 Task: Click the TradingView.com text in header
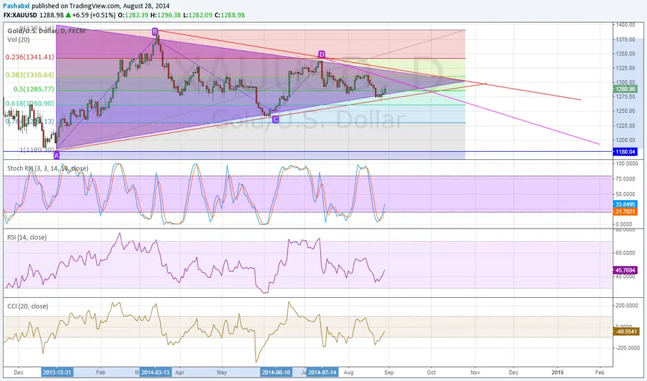[94, 6]
